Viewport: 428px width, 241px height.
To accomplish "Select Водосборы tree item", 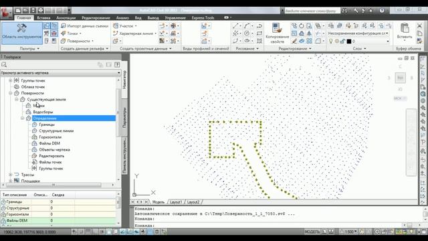I will pos(43,112).
